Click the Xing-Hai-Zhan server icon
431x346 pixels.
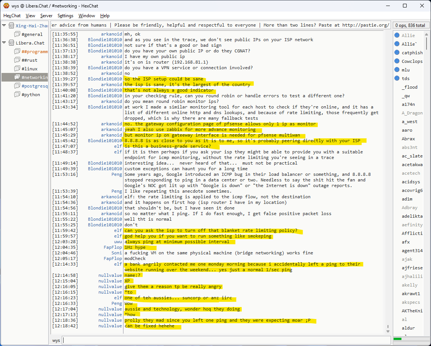[11, 26]
